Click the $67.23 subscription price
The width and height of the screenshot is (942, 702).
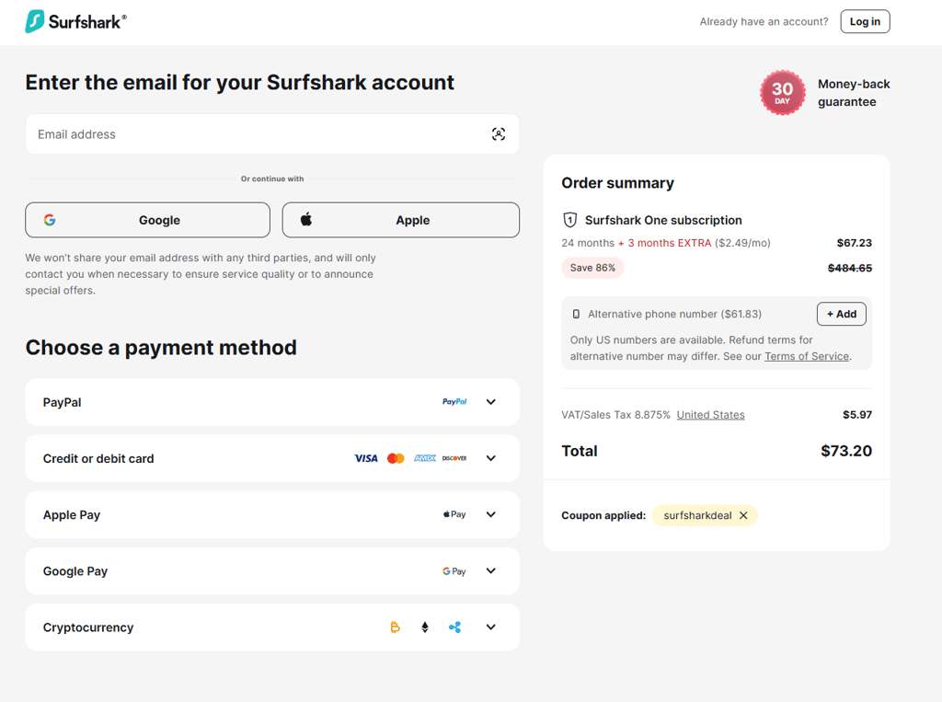pos(855,243)
